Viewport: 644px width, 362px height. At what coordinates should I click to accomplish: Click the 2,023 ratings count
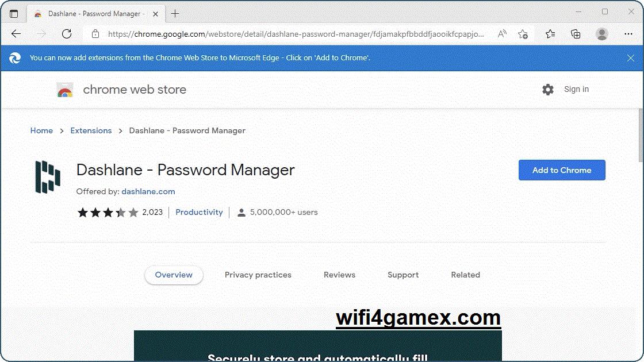click(152, 212)
